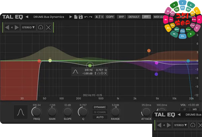Toggle the phase invert Ø button
The image size is (202, 137).
[185, 109]
